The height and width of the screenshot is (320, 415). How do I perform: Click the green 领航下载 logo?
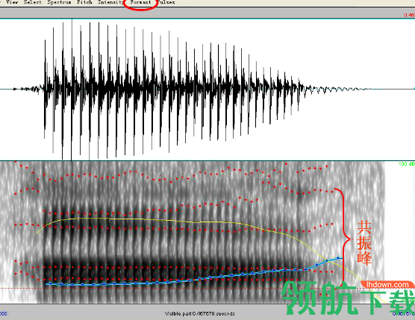(x=348, y=298)
